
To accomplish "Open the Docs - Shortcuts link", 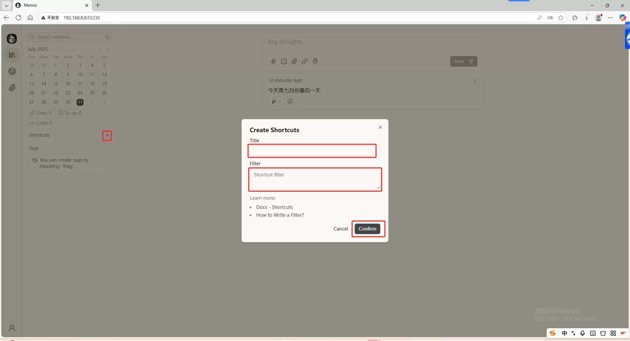I will pos(274,207).
